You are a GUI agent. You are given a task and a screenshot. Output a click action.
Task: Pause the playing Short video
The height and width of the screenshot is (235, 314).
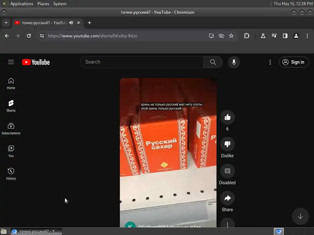click(x=168, y=152)
